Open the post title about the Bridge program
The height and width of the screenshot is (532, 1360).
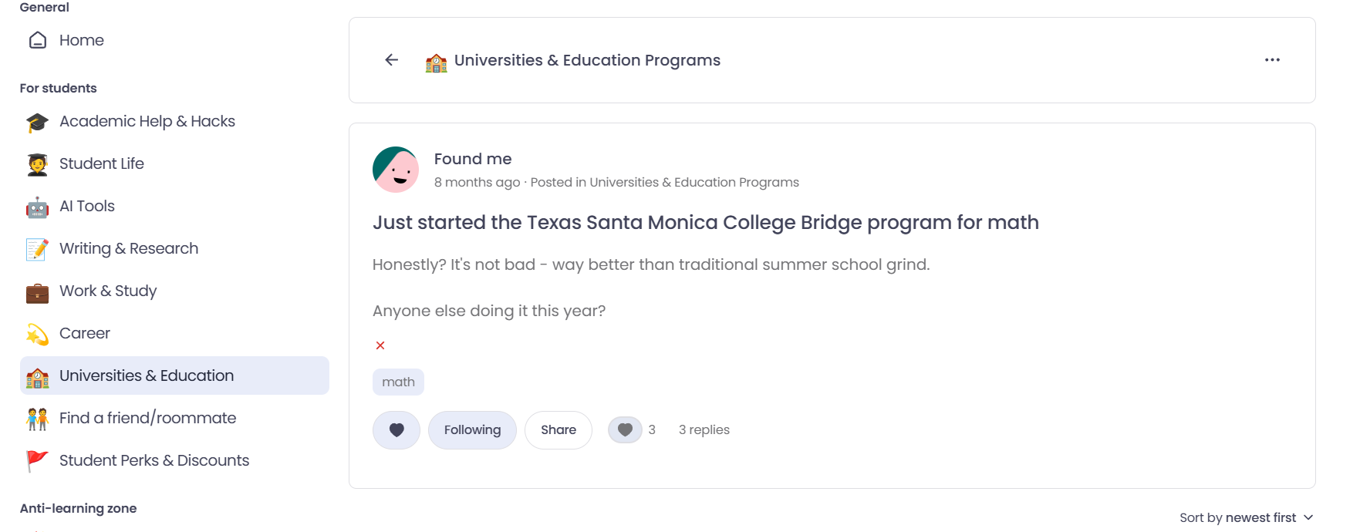point(705,222)
